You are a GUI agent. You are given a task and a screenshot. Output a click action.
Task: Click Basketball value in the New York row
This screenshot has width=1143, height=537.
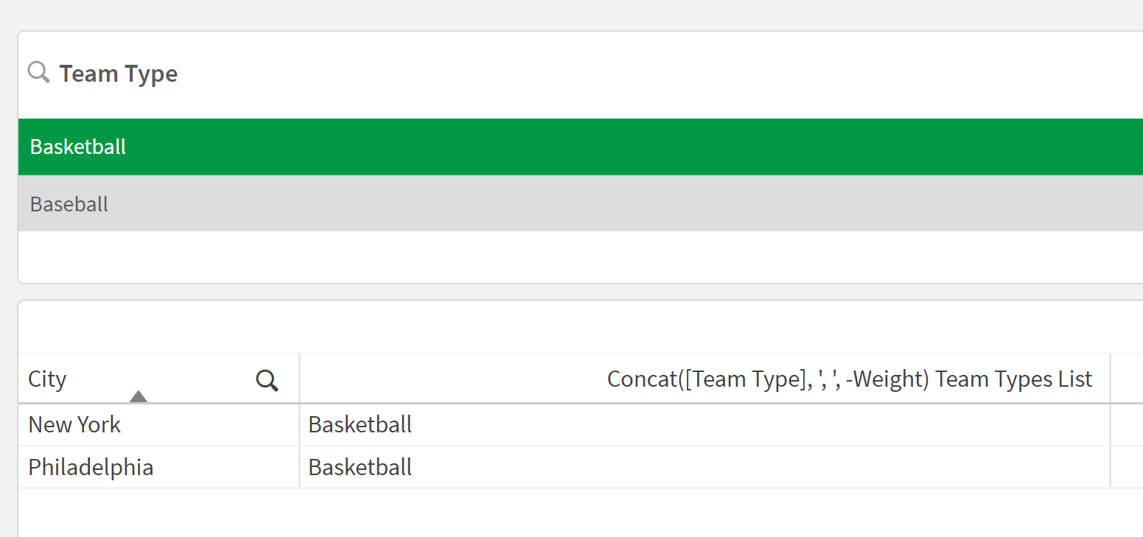click(360, 425)
